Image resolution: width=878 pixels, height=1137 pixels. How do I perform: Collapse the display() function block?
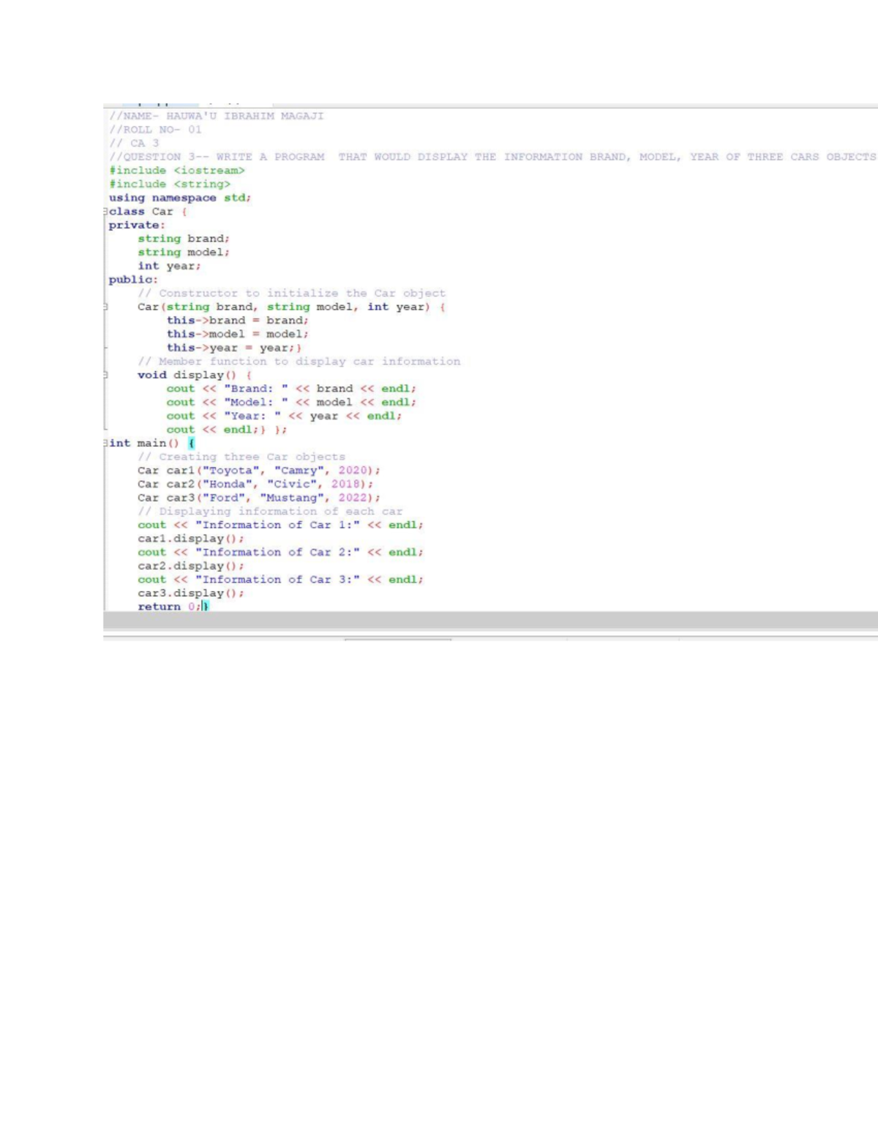[x=107, y=375]
